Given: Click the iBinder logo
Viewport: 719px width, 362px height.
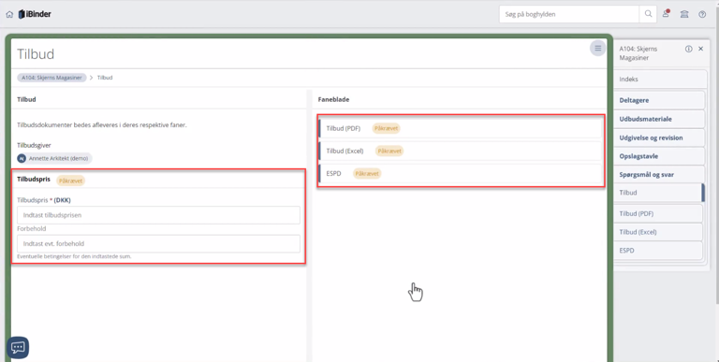Looking at the screenshot, I should coord(35,14).
